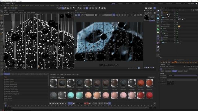The height and width of the screenshot is (111, 198).
Task: Open the Create menu in main menu bar
Action: pyautogui.click(x=8, y=6)
